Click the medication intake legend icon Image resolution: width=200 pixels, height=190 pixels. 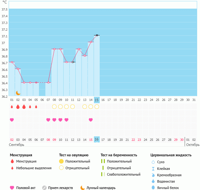point(44,188)
